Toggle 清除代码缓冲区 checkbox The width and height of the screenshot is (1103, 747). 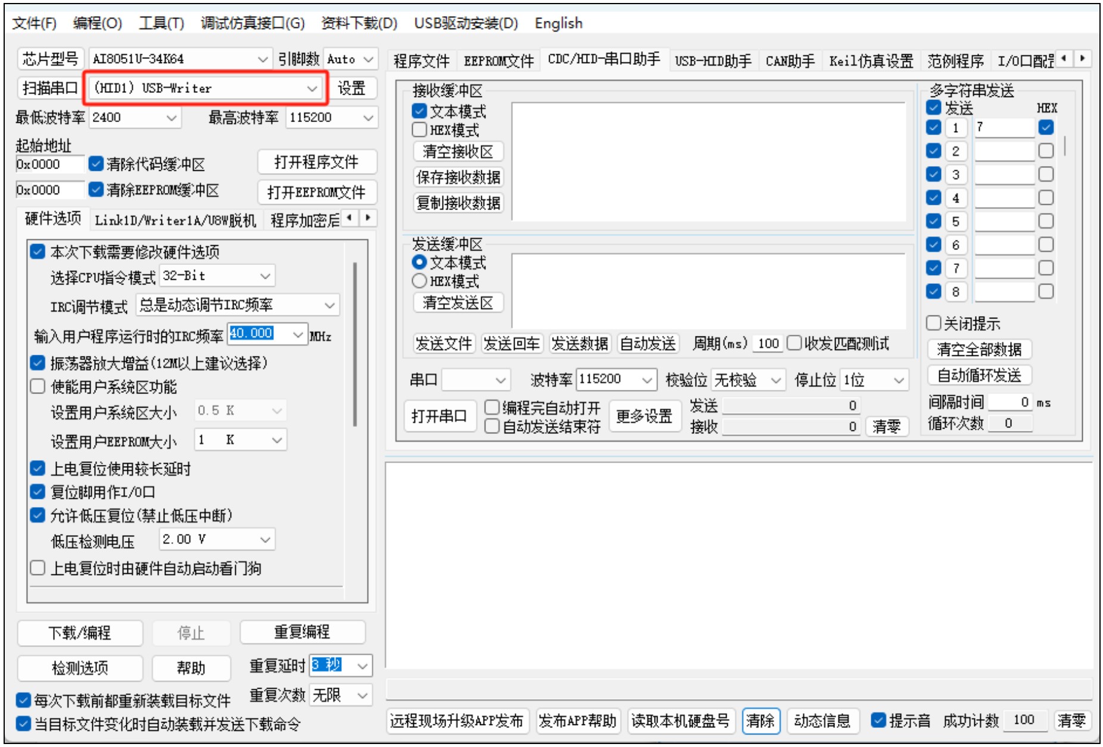[96, 164]
